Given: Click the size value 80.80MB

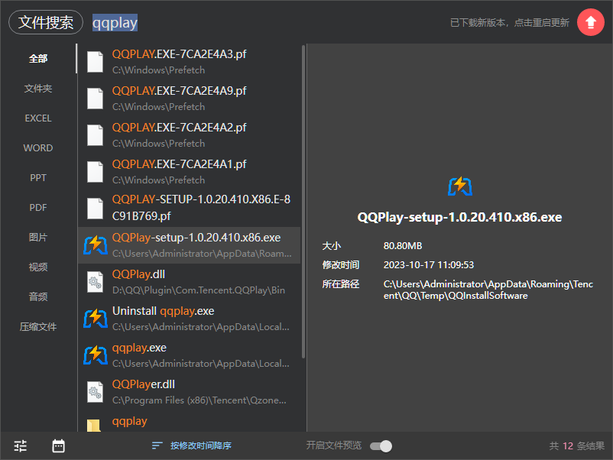Looking at the screenshot, I should [403, 246].
